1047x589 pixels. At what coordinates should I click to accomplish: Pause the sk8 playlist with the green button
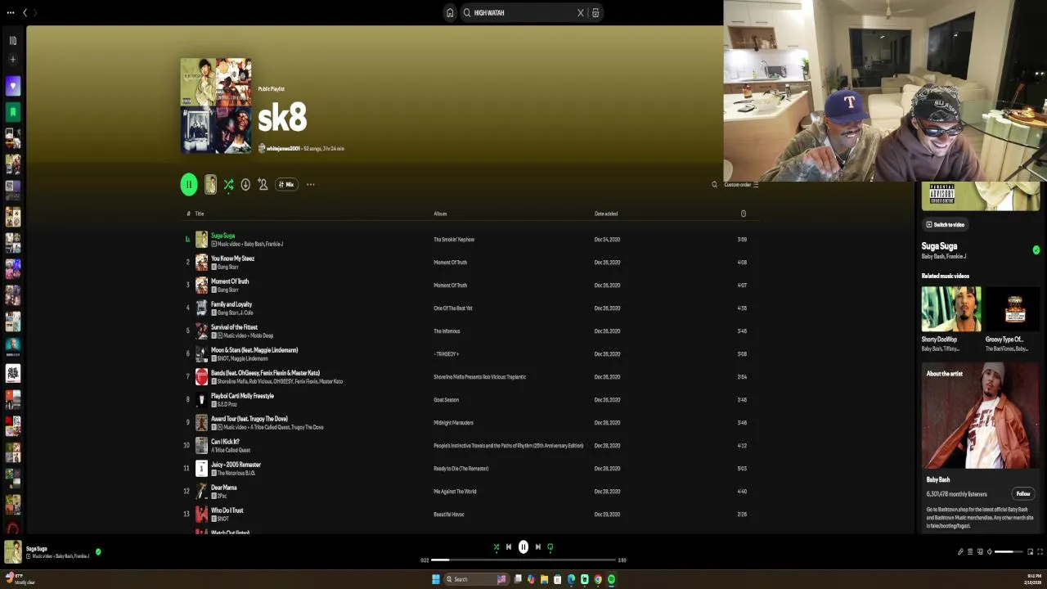point(189,184)
